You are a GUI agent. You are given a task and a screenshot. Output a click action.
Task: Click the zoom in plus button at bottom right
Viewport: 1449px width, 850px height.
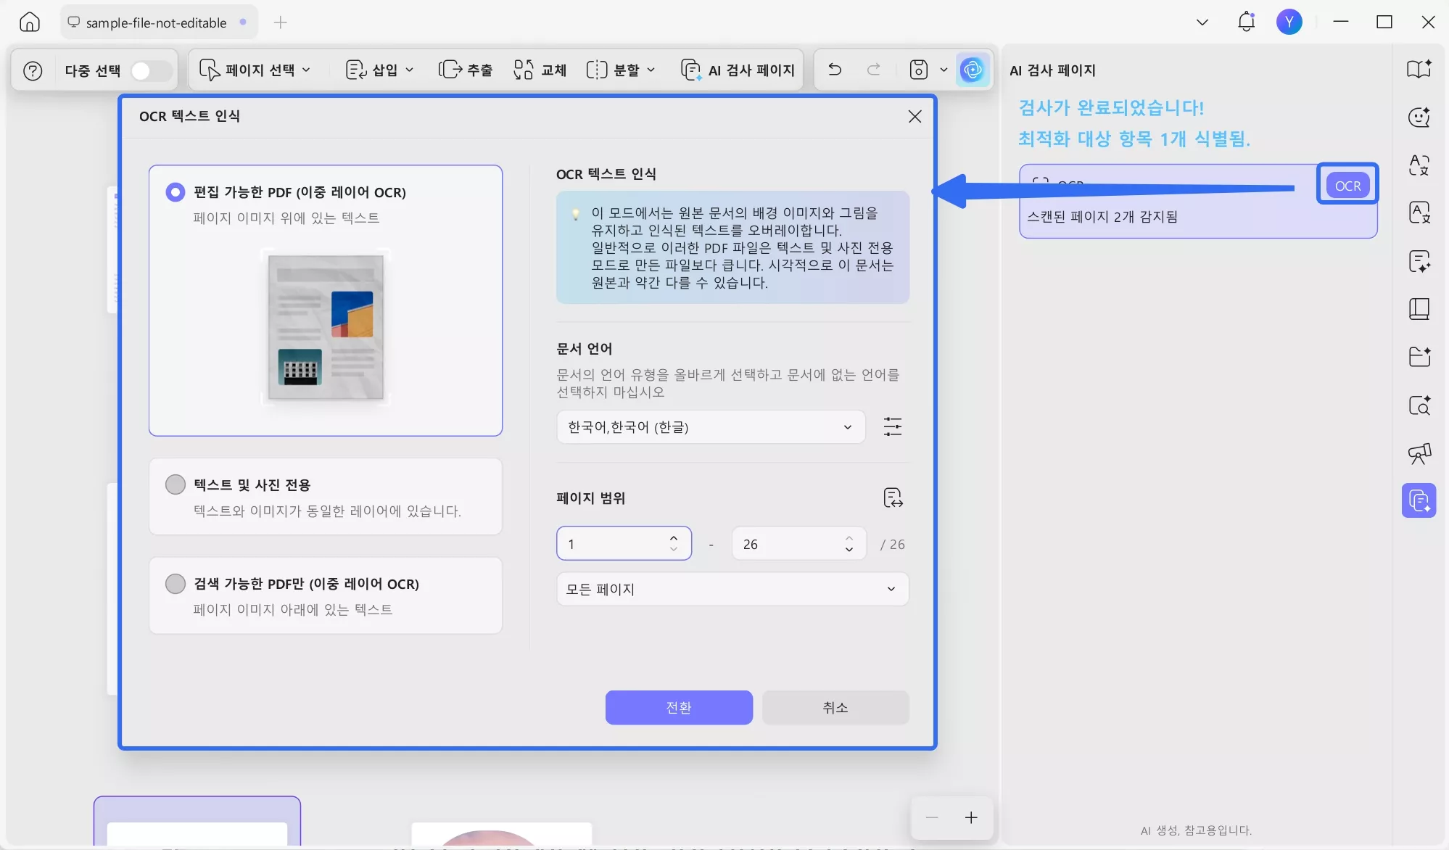[970, 817]
